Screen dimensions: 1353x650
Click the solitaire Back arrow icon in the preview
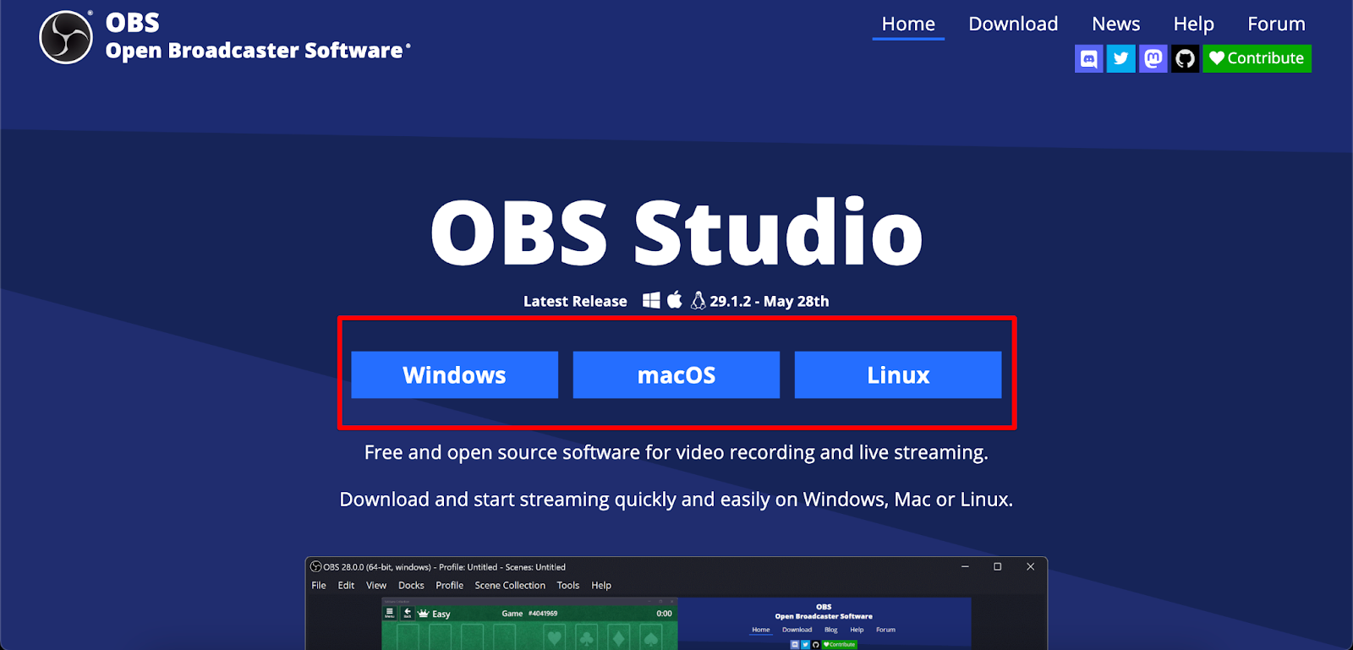(x=407, y=613)
